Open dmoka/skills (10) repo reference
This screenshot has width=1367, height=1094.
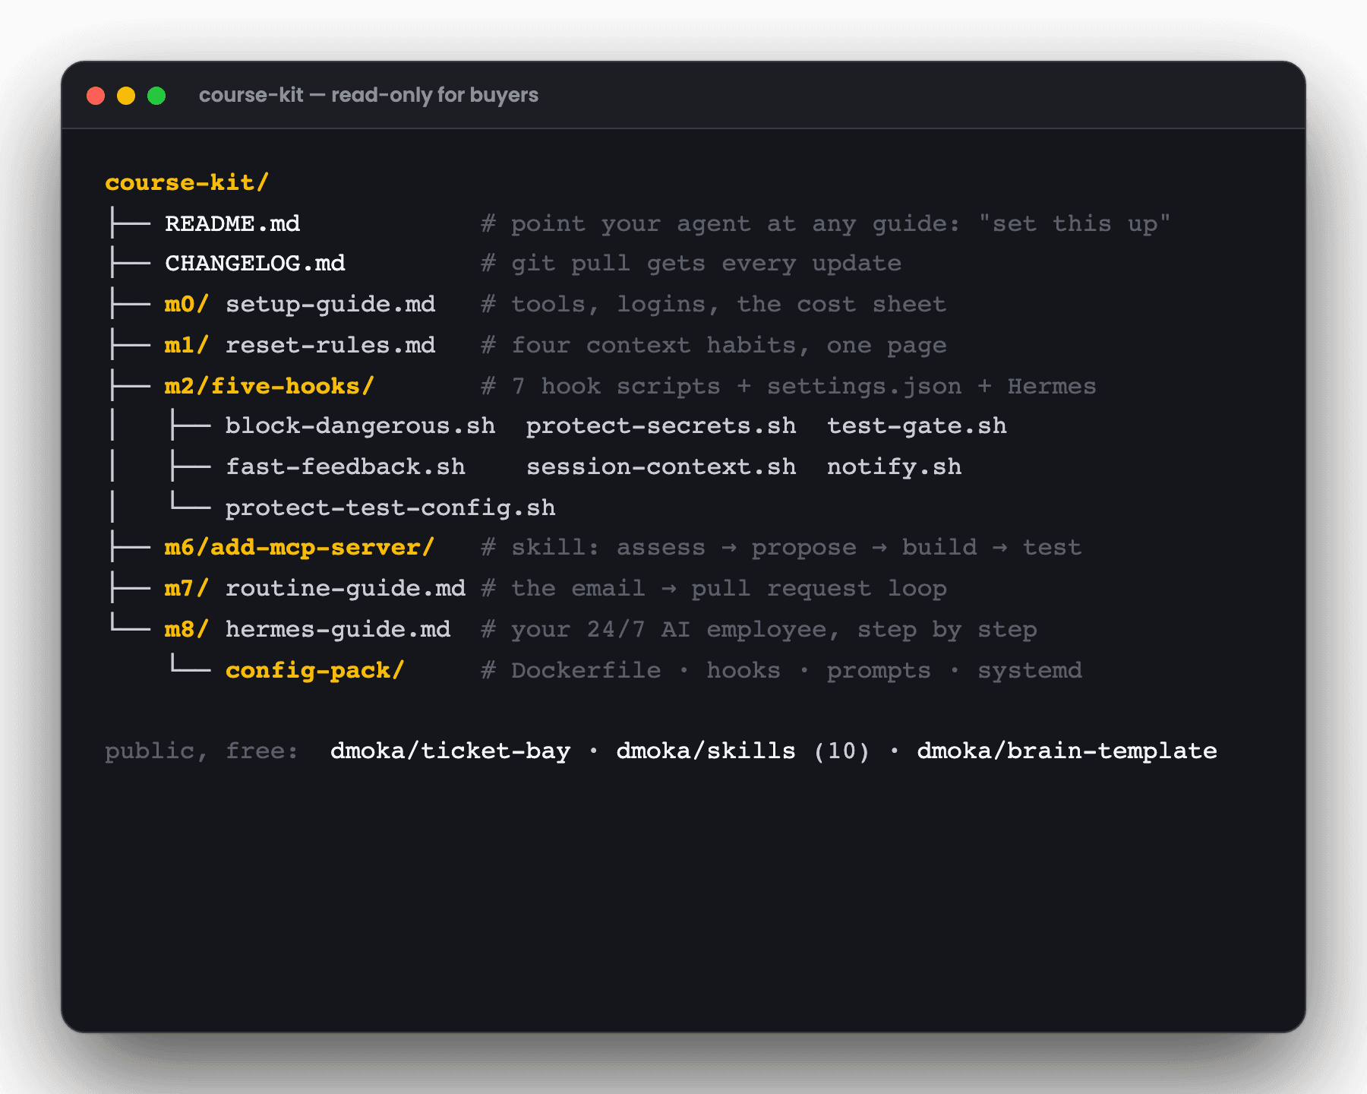tap(743, 751)
